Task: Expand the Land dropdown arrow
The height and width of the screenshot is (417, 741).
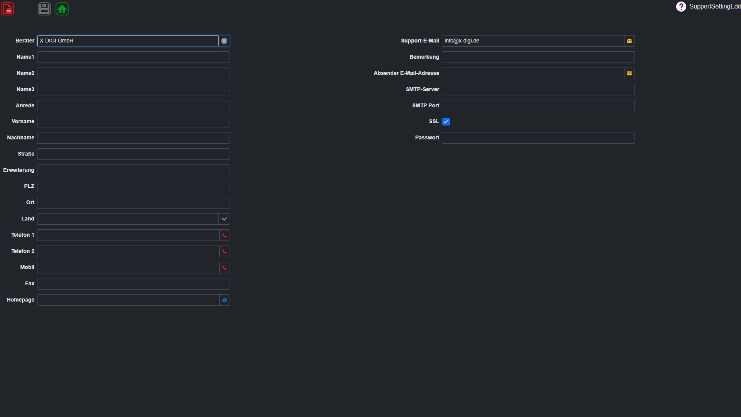Action: pyautogui.click(x=224, y=219)
